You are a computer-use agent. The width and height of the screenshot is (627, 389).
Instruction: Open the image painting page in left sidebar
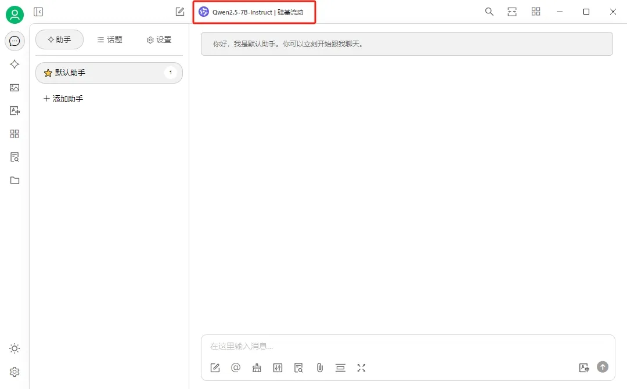click(15, 88)
